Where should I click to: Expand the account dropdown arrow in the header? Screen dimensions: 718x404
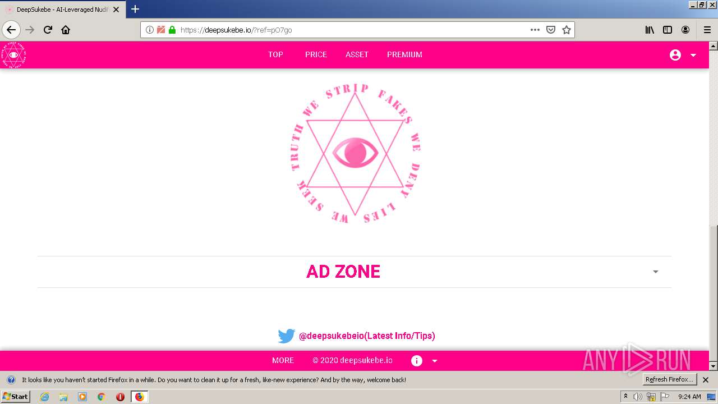(693, 55)
